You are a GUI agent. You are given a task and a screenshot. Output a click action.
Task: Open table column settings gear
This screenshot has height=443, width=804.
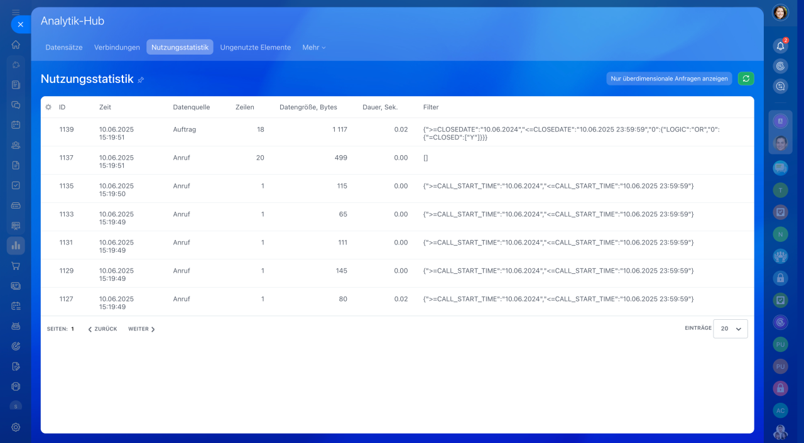click(48, 107)
